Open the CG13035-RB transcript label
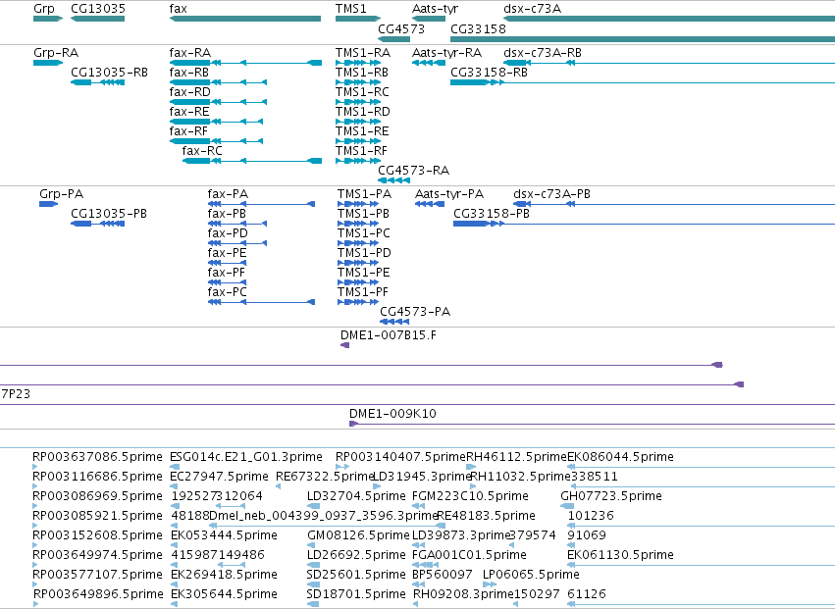 pos(109,73)
